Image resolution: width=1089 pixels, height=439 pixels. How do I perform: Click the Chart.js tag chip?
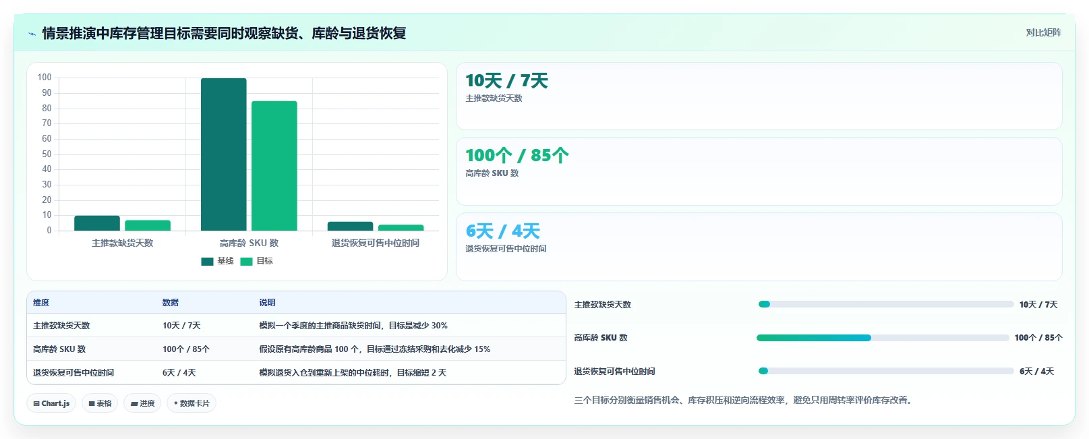pos(51,403)
